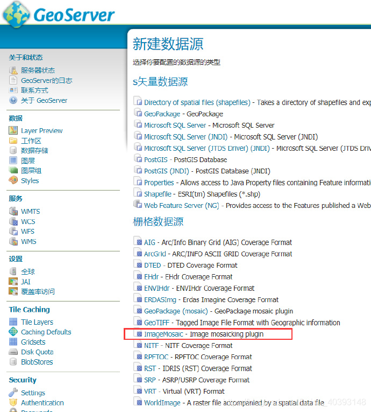Click the WCS service icon
371x412 pixels.
[x=13, y=221]
